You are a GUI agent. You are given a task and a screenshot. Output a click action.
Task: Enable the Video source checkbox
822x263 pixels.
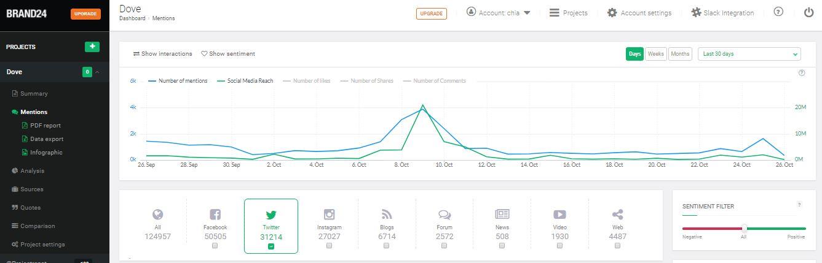click(559, 246)
